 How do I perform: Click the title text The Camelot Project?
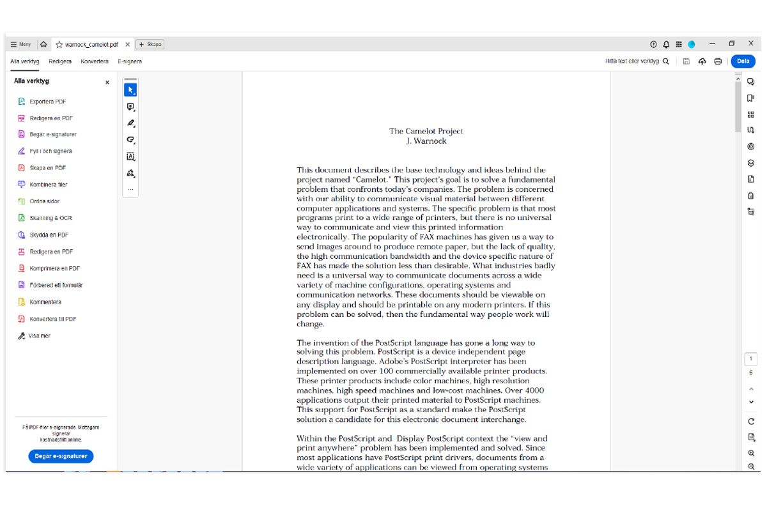click(x=426, y=131)
